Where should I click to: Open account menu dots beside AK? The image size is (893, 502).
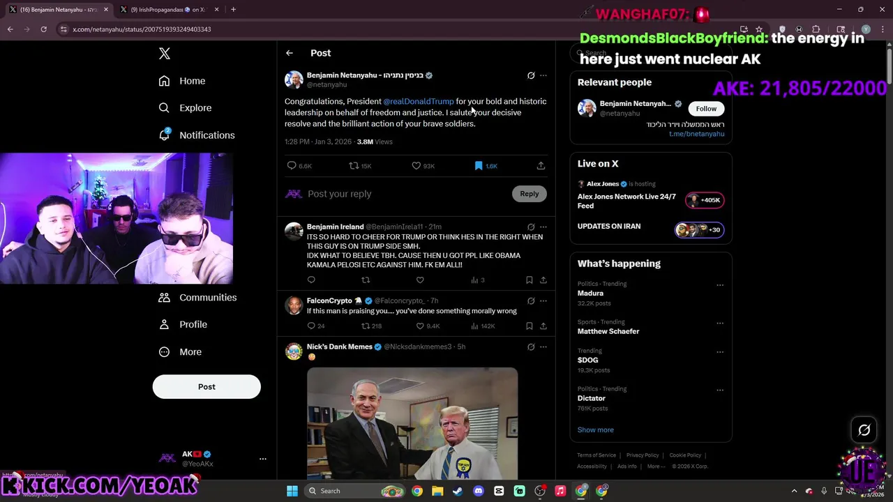click(263, 459)
